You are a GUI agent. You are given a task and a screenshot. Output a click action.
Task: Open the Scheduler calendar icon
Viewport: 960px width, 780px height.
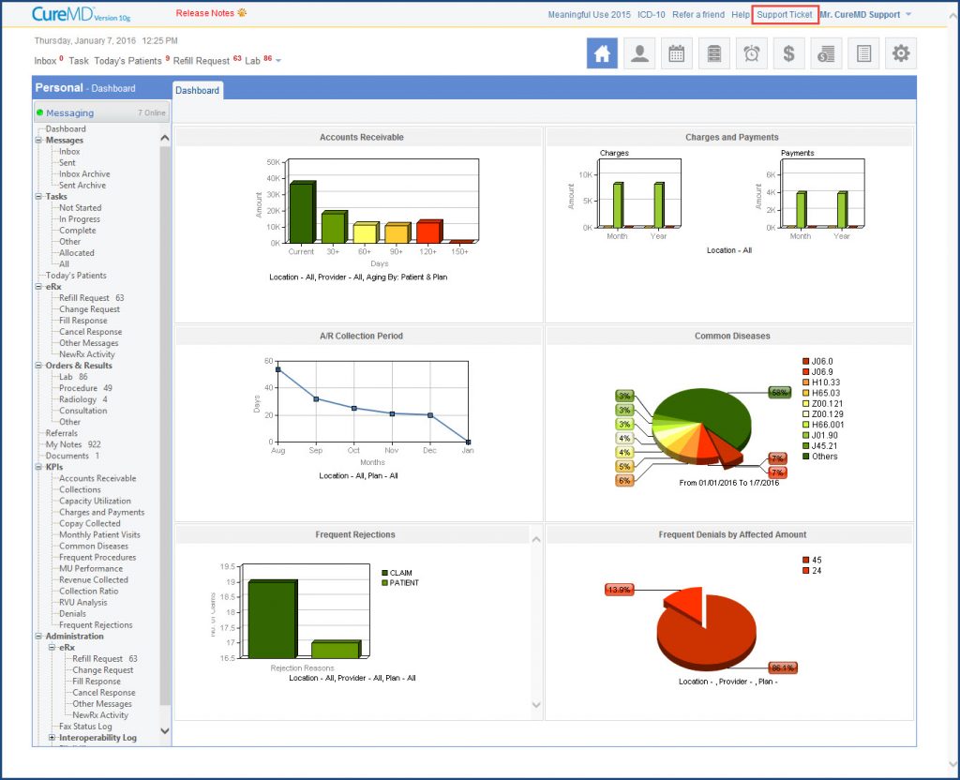coord(677,53)
